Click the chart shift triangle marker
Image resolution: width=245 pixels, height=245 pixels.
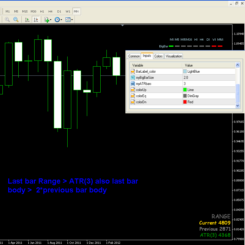tap(122, 25)
